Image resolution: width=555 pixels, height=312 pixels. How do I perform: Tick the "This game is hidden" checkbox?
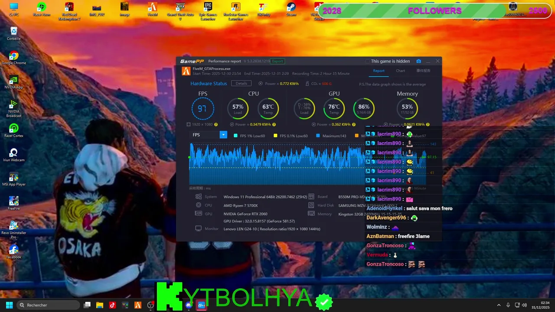[368, 61]
